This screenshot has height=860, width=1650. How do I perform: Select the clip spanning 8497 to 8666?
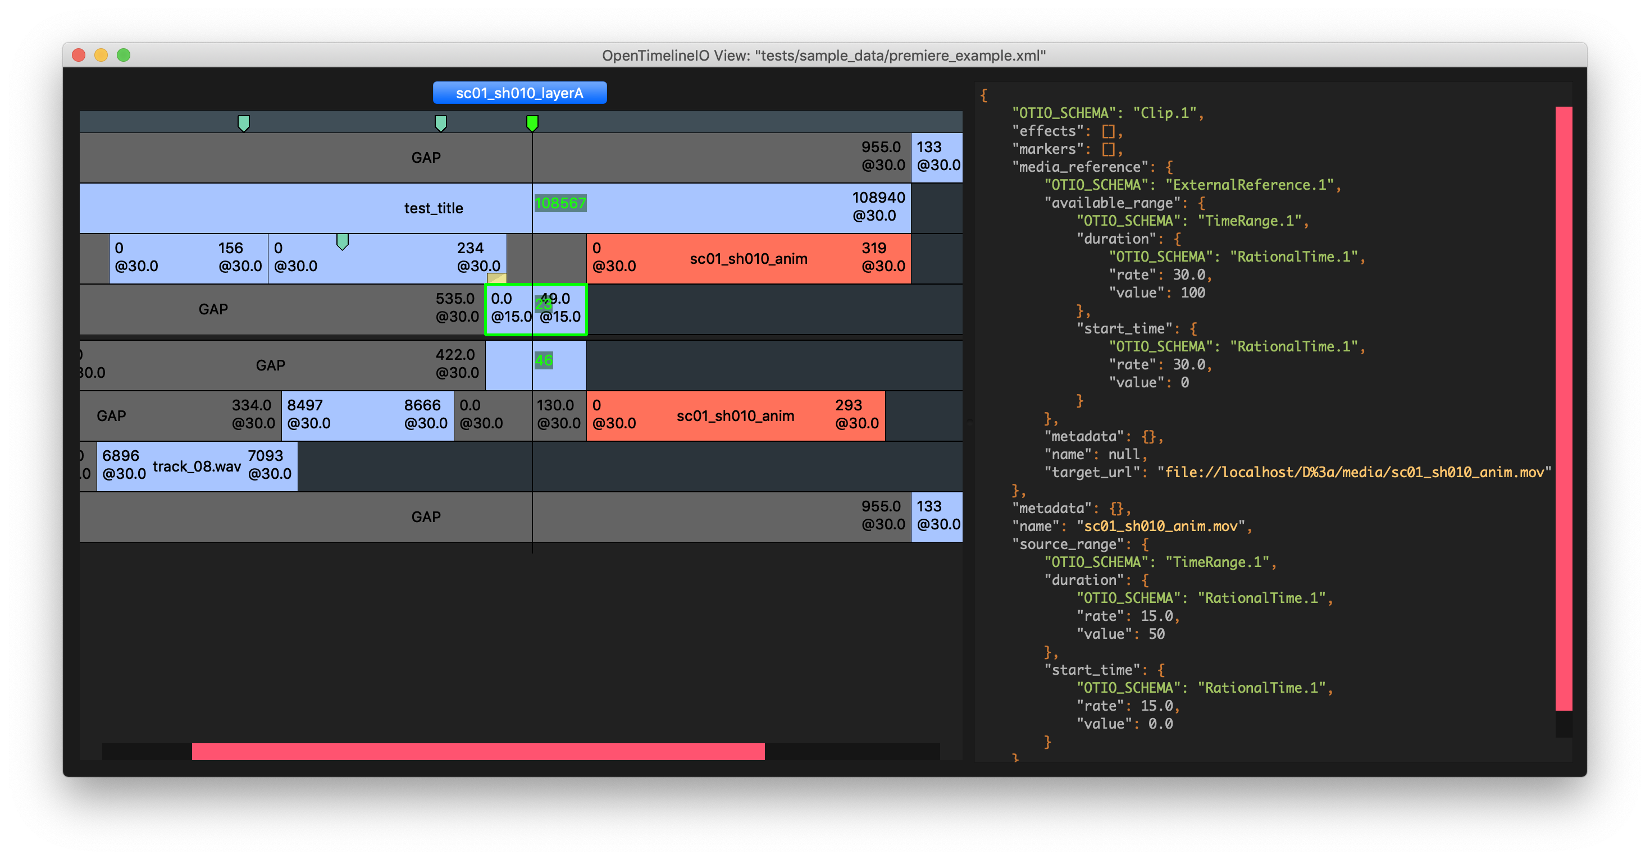pyautogui.click(x=368, y=415)
